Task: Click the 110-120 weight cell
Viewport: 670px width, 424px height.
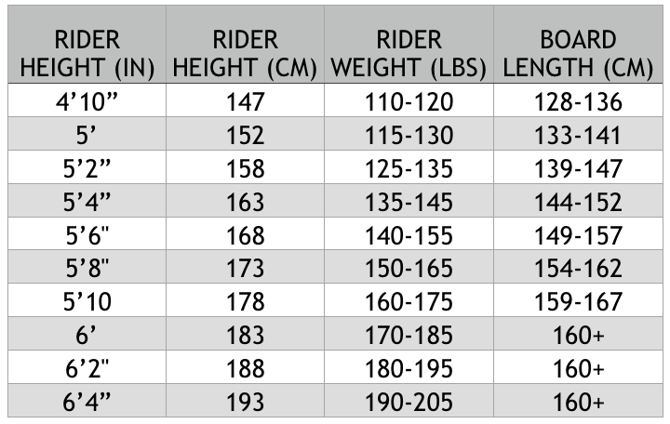Action: pos(409,99)
